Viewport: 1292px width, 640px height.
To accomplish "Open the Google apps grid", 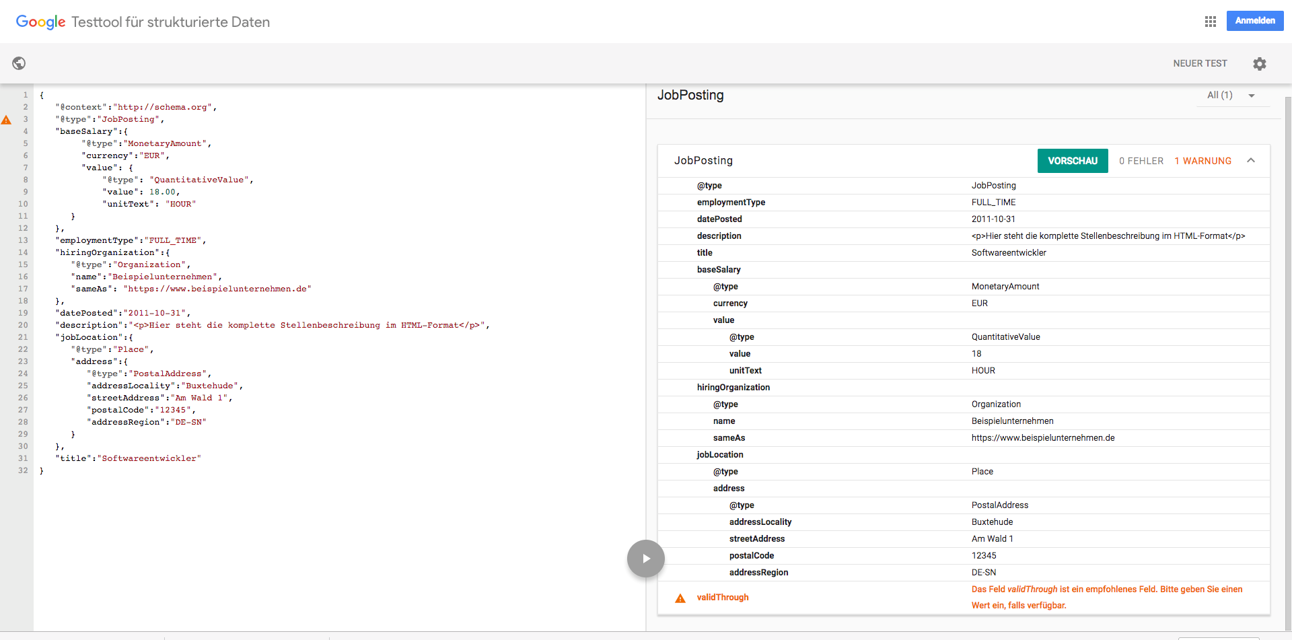I will tap(1210, 22).
